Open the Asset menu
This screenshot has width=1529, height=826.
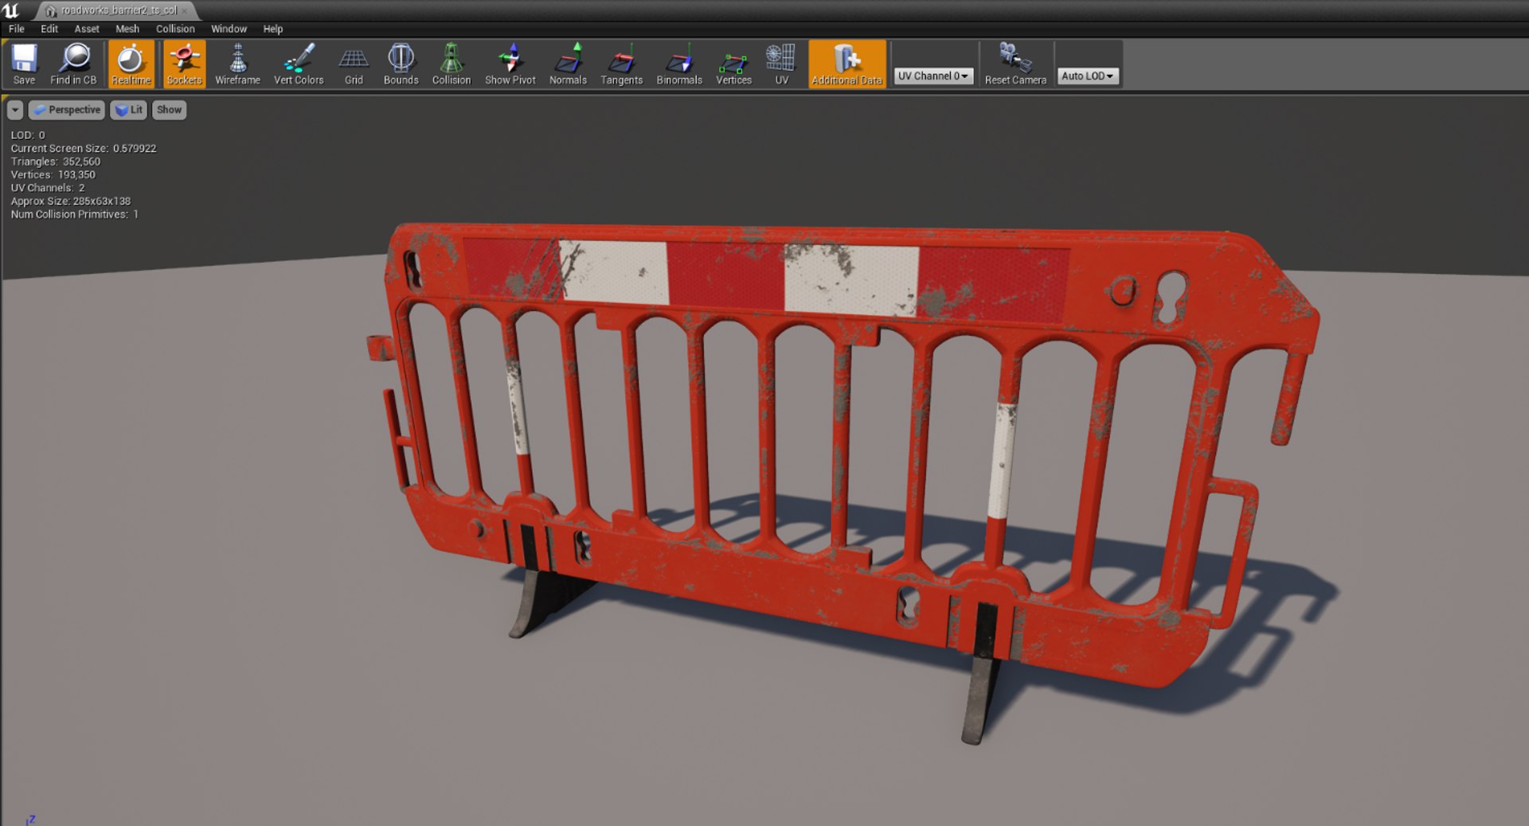point(87,29)
